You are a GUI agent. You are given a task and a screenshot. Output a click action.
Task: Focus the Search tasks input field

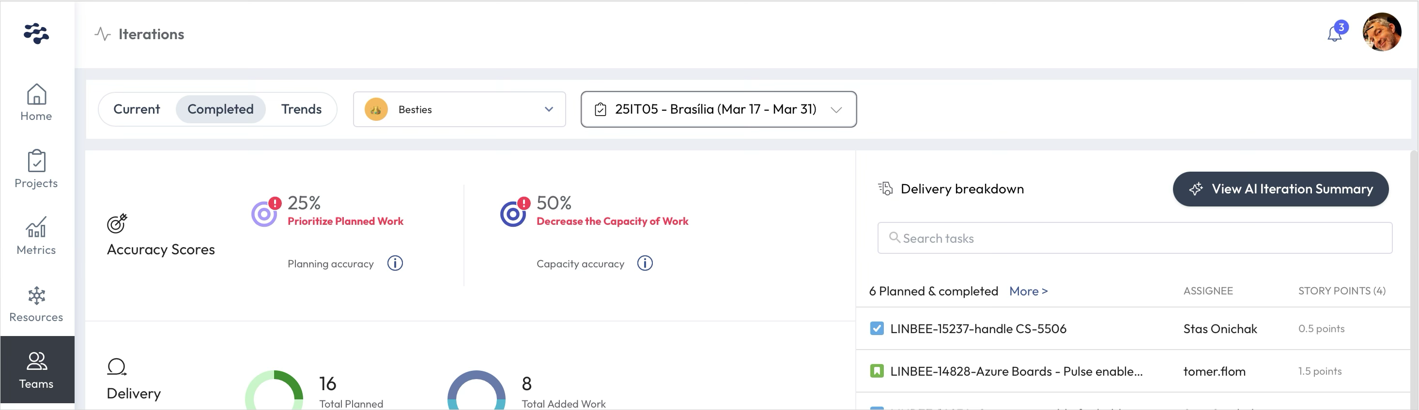coord(1135,238)
